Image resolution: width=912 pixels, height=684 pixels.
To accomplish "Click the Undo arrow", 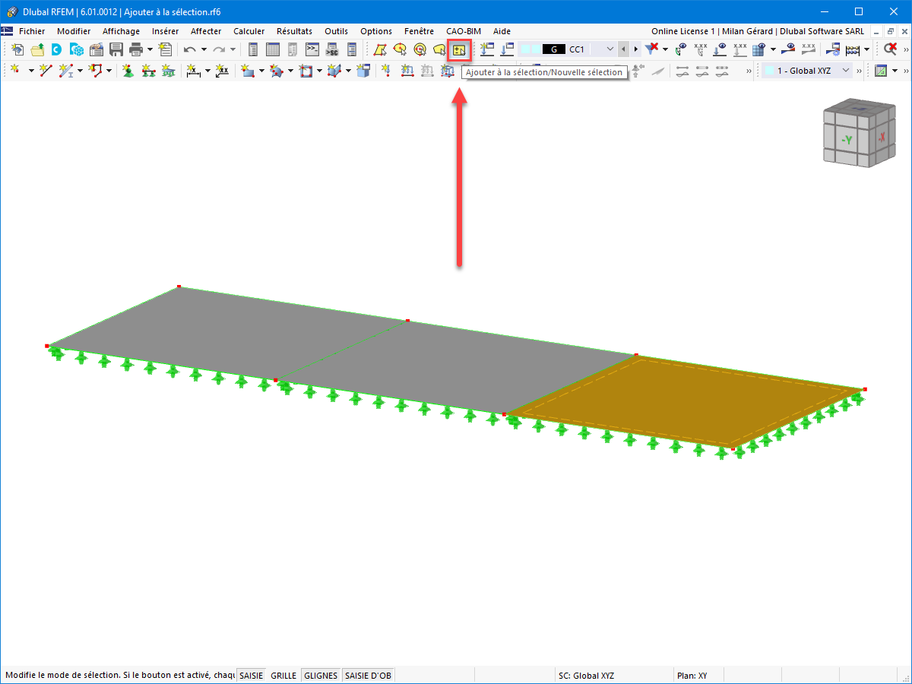I will coord(189,49).
